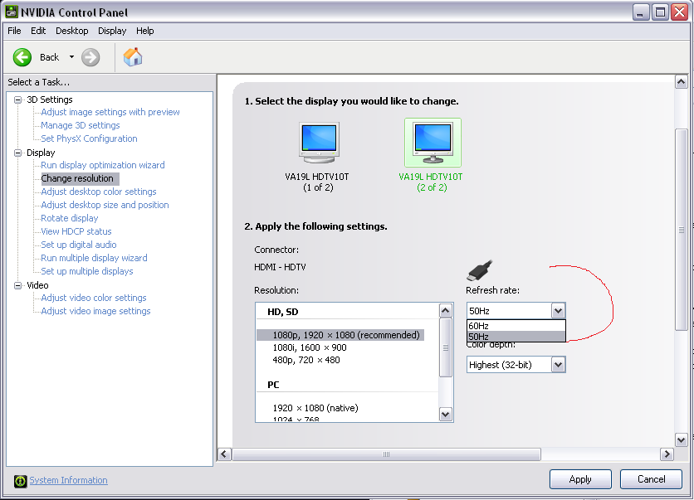Choose 60Hz in refresh rate list
694x500 pixels.
click(x=516, y=326)
